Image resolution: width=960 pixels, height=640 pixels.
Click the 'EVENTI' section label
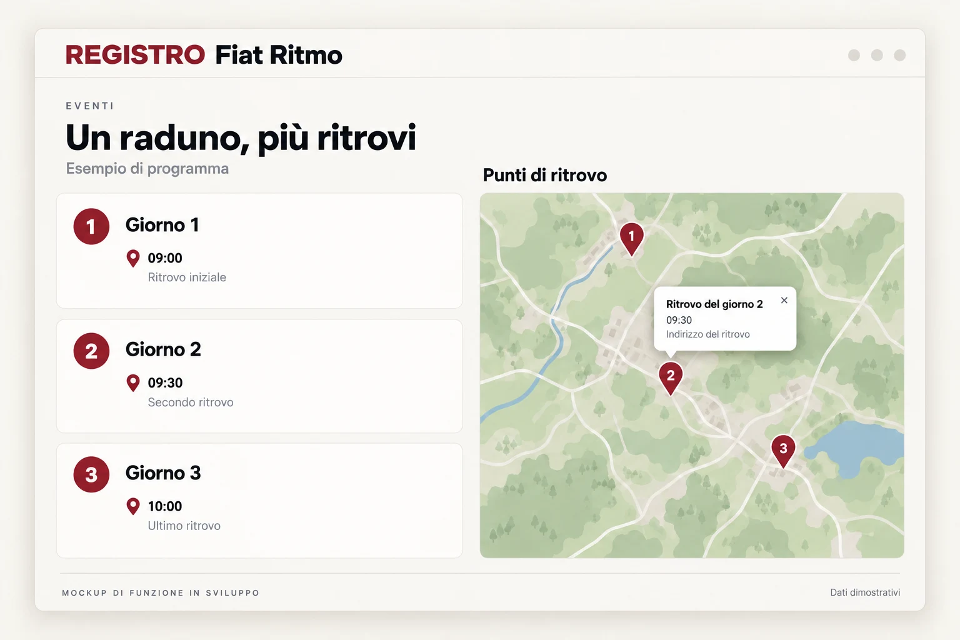click(x=90, y=106)
